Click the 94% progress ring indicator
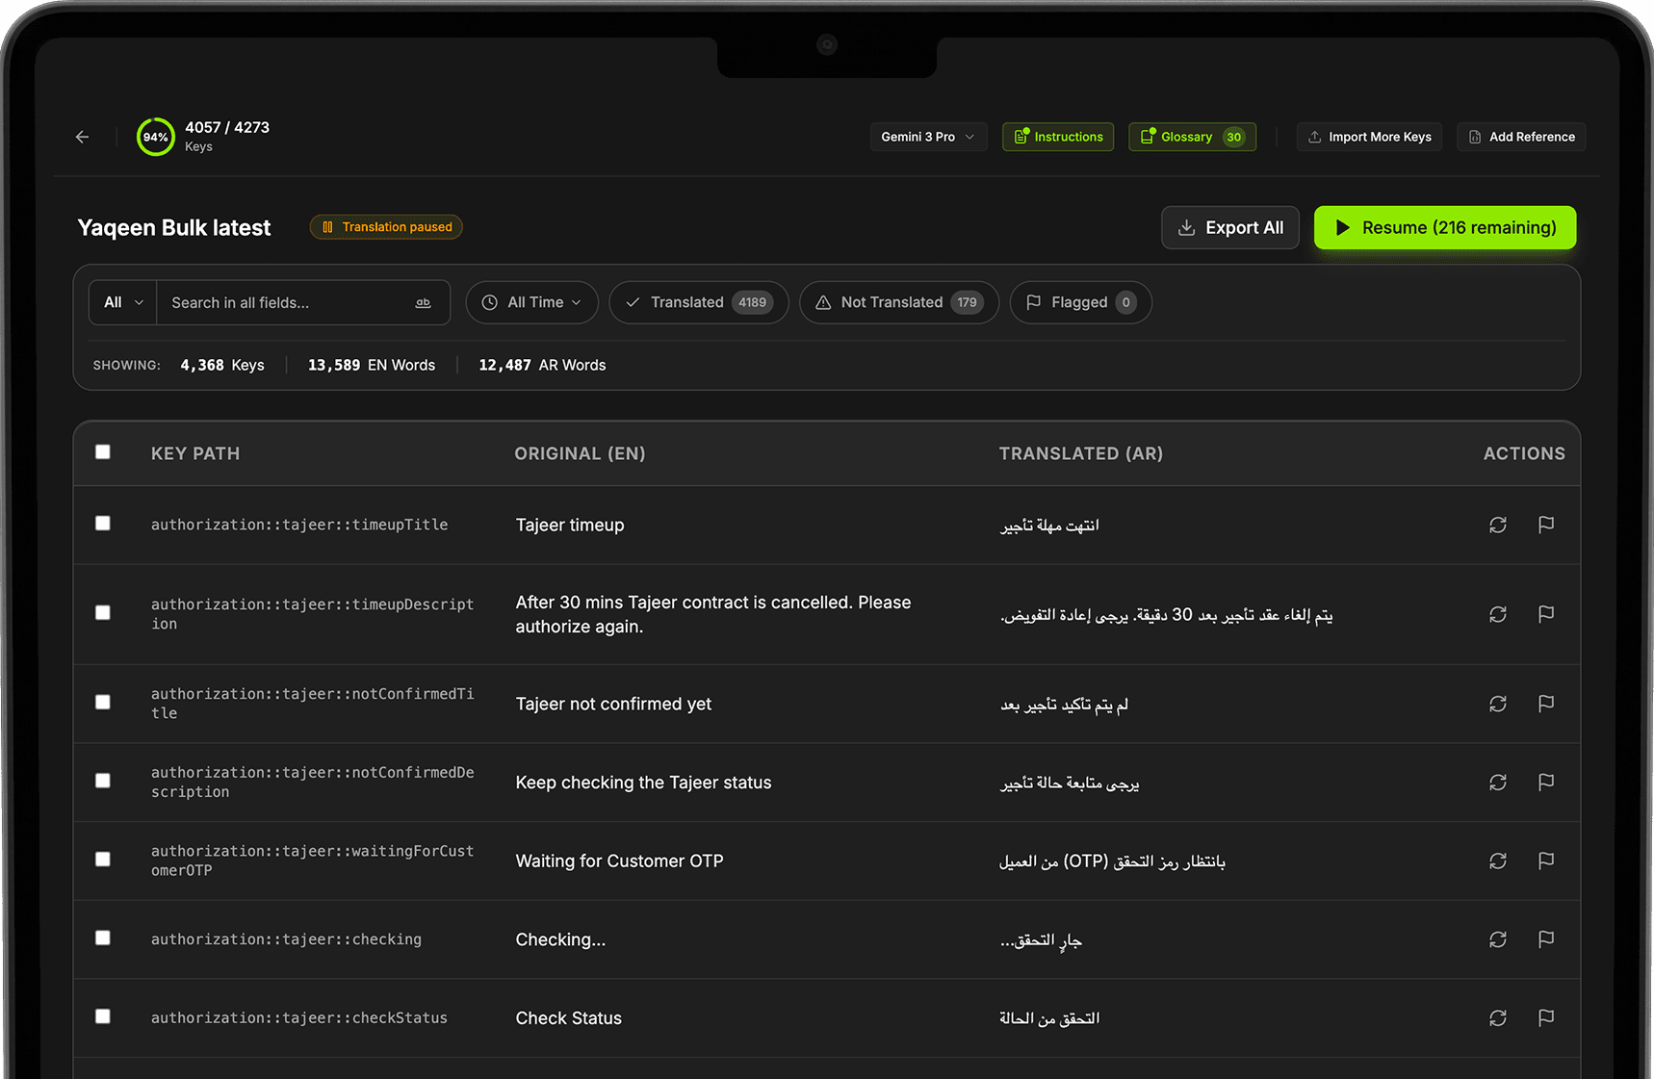This screenshot has height=1079, width=1654. click(155, 137)
